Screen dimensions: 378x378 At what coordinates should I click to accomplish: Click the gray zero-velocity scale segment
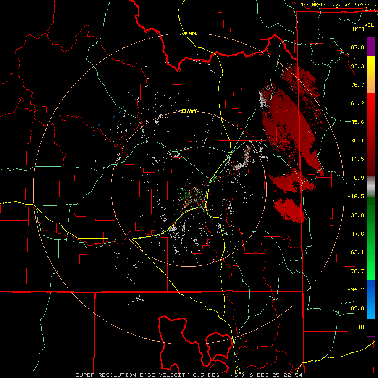pos(371,186)
